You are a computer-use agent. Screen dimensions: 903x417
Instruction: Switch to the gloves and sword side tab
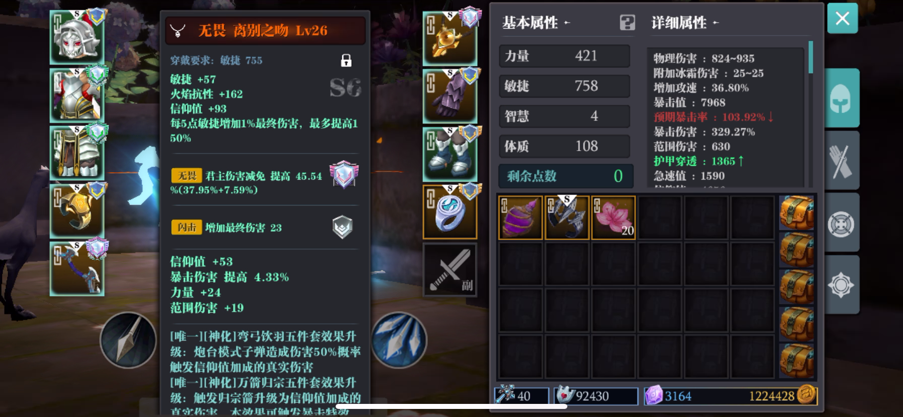[841, 161]
